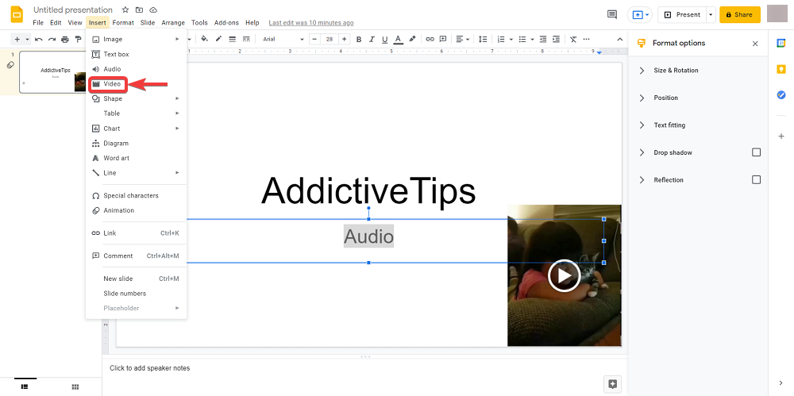Switch to grid view icon
The height and width of the screenshot is (396, 794).
coord(75,386)
